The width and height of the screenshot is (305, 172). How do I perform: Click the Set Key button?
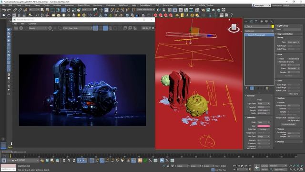(x=264, y=170)
